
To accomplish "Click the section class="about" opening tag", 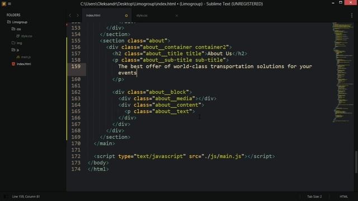I will [x=135, y=41].
